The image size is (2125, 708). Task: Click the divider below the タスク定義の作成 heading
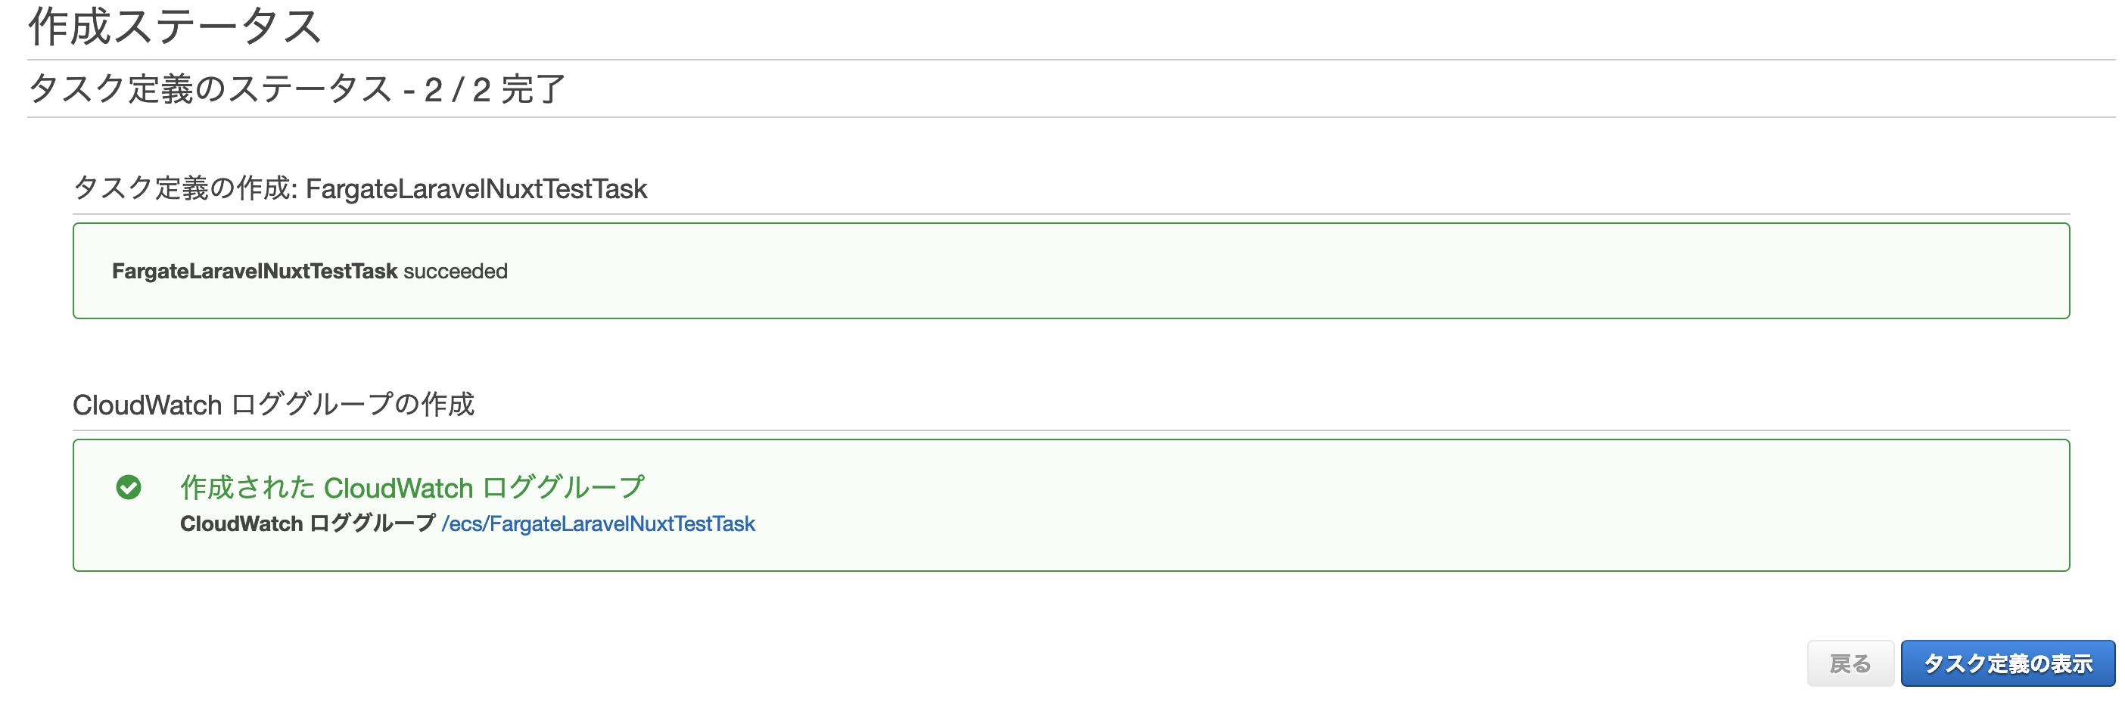(1071, 214)
